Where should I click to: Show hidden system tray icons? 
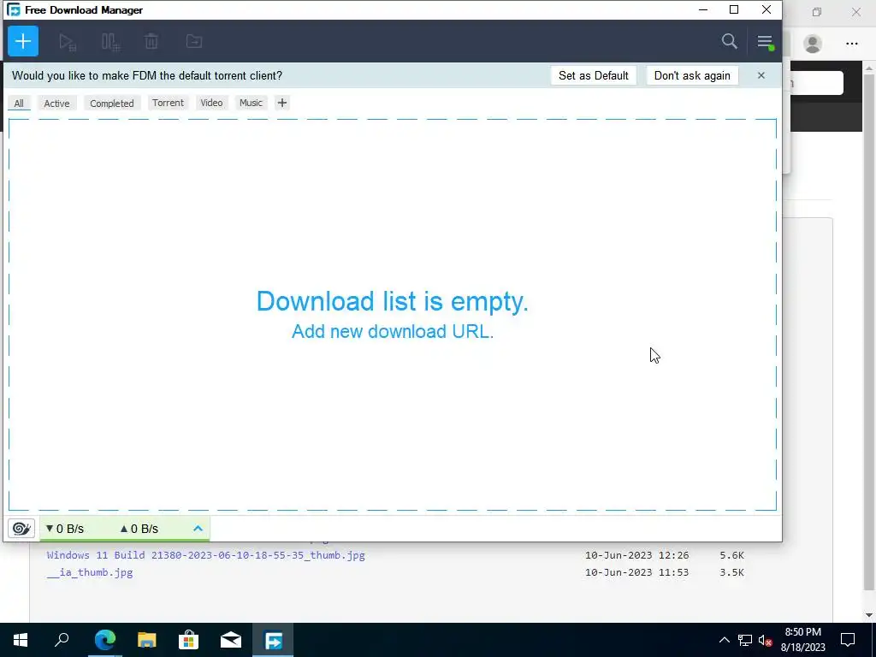pyautogui.click(x=724, y=640)
